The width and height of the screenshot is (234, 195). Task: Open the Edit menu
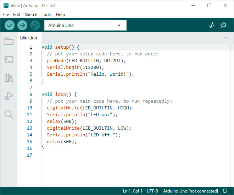point(17,15)
